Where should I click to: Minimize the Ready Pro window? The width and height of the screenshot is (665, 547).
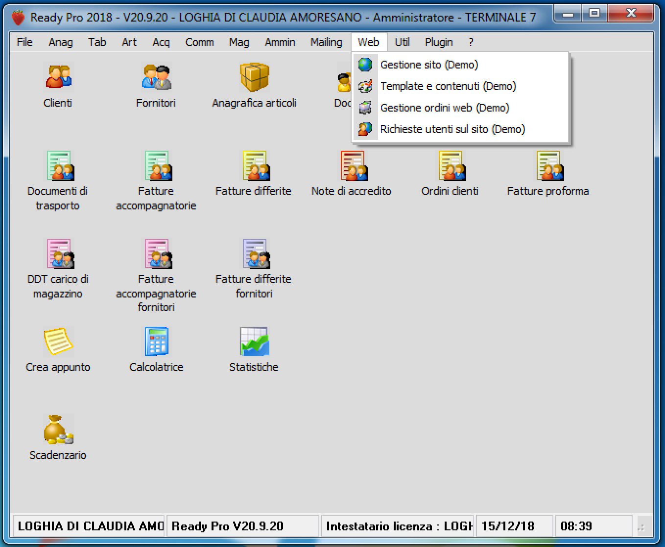(568, 14)
